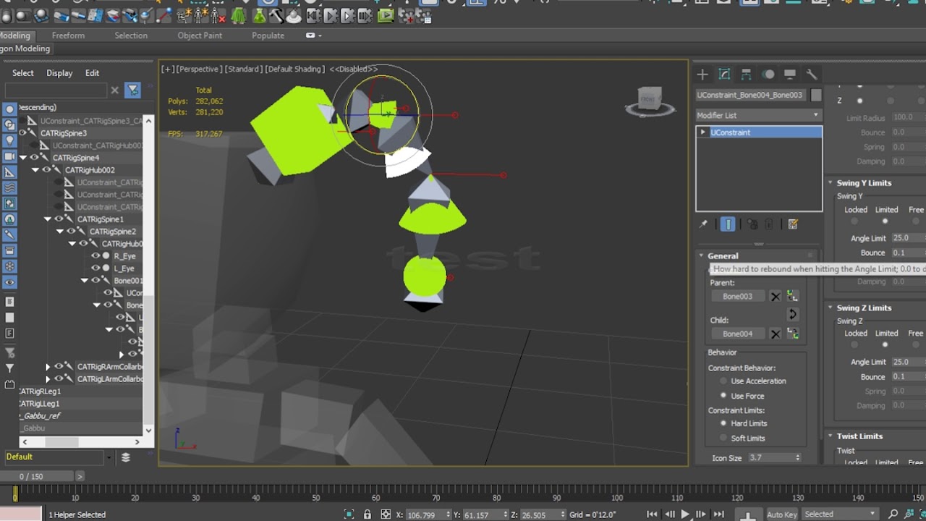
Task: Click the object color swatch beside the name
Action: (816, 95)
